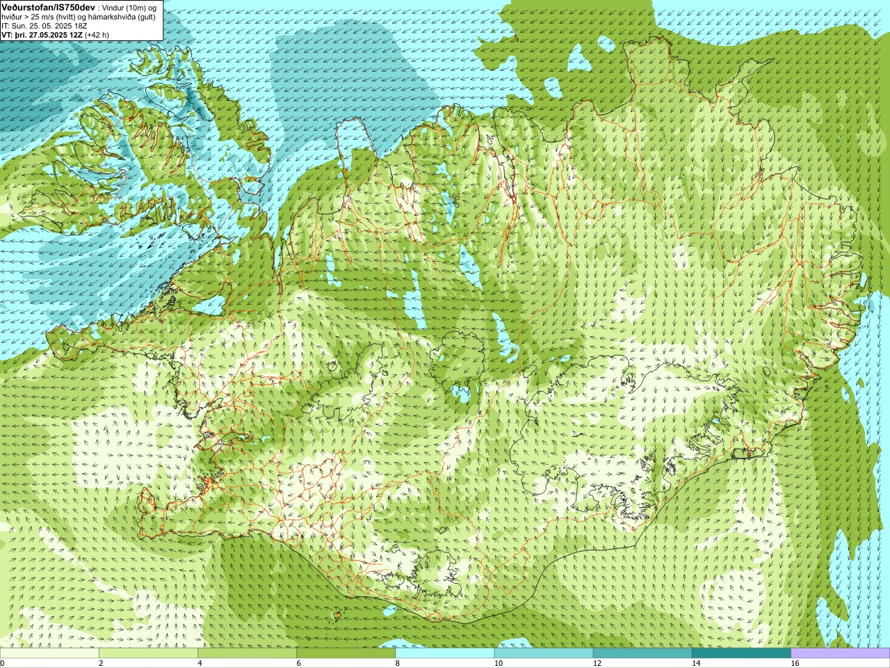Click the legend scale label '4'
Image resolution: width=890 pixels, height=668 pixels.
tap(200, 663)
